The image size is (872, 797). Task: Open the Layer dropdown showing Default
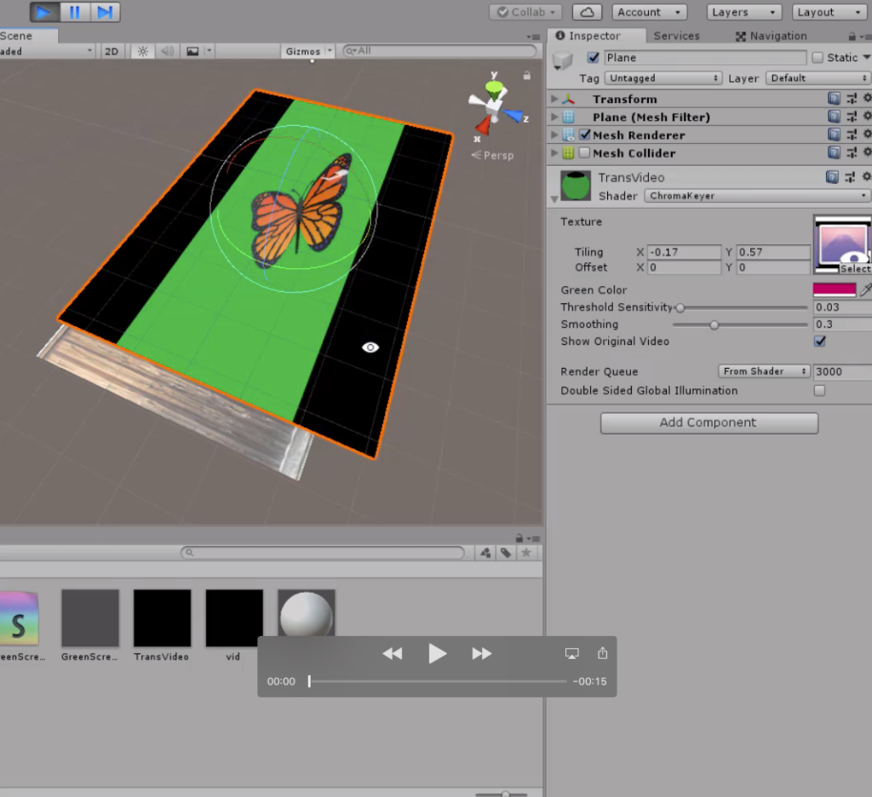[816, 77]
